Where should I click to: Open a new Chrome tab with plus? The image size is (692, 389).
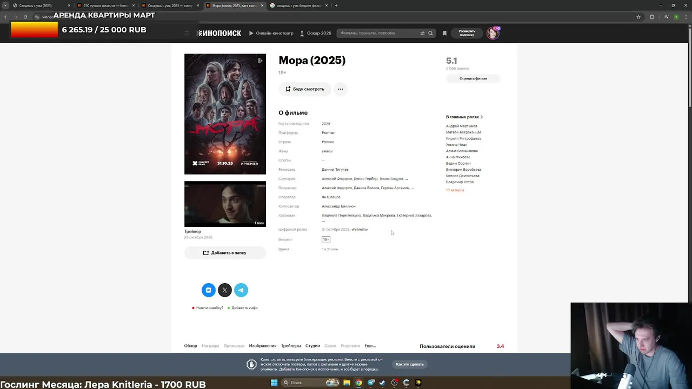coord(336,5)
